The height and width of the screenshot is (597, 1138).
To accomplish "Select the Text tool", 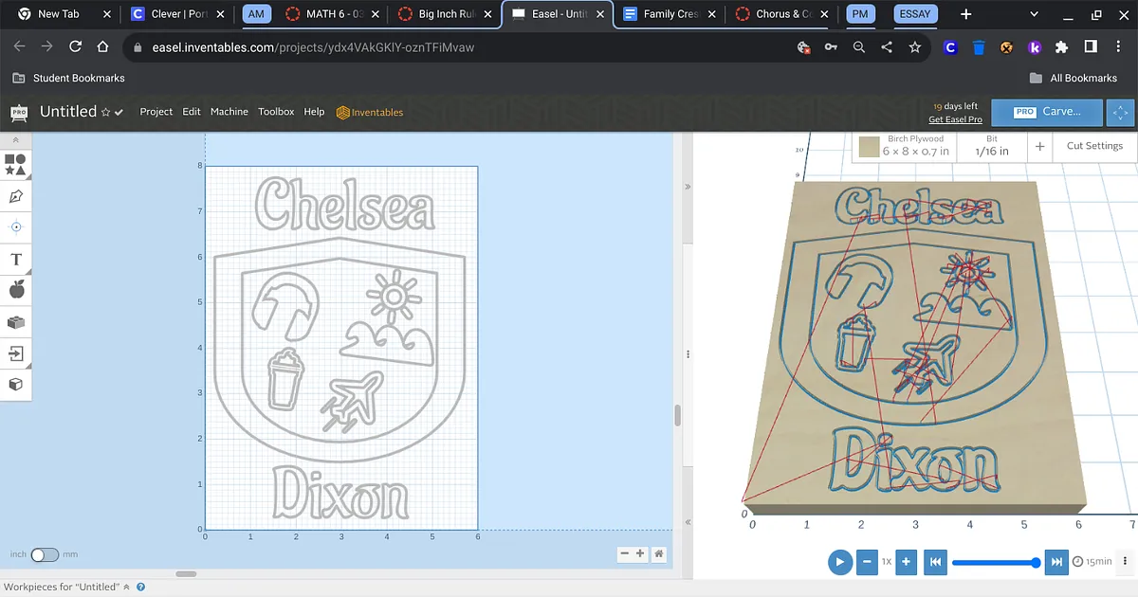I will click(x=15, y=259).
